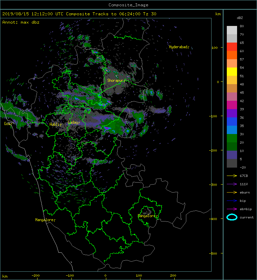The height and width of the screenshot is (280, 257).
Task: Select the light orange 54–57 dBZ swatch
Action: coord(232,64)
